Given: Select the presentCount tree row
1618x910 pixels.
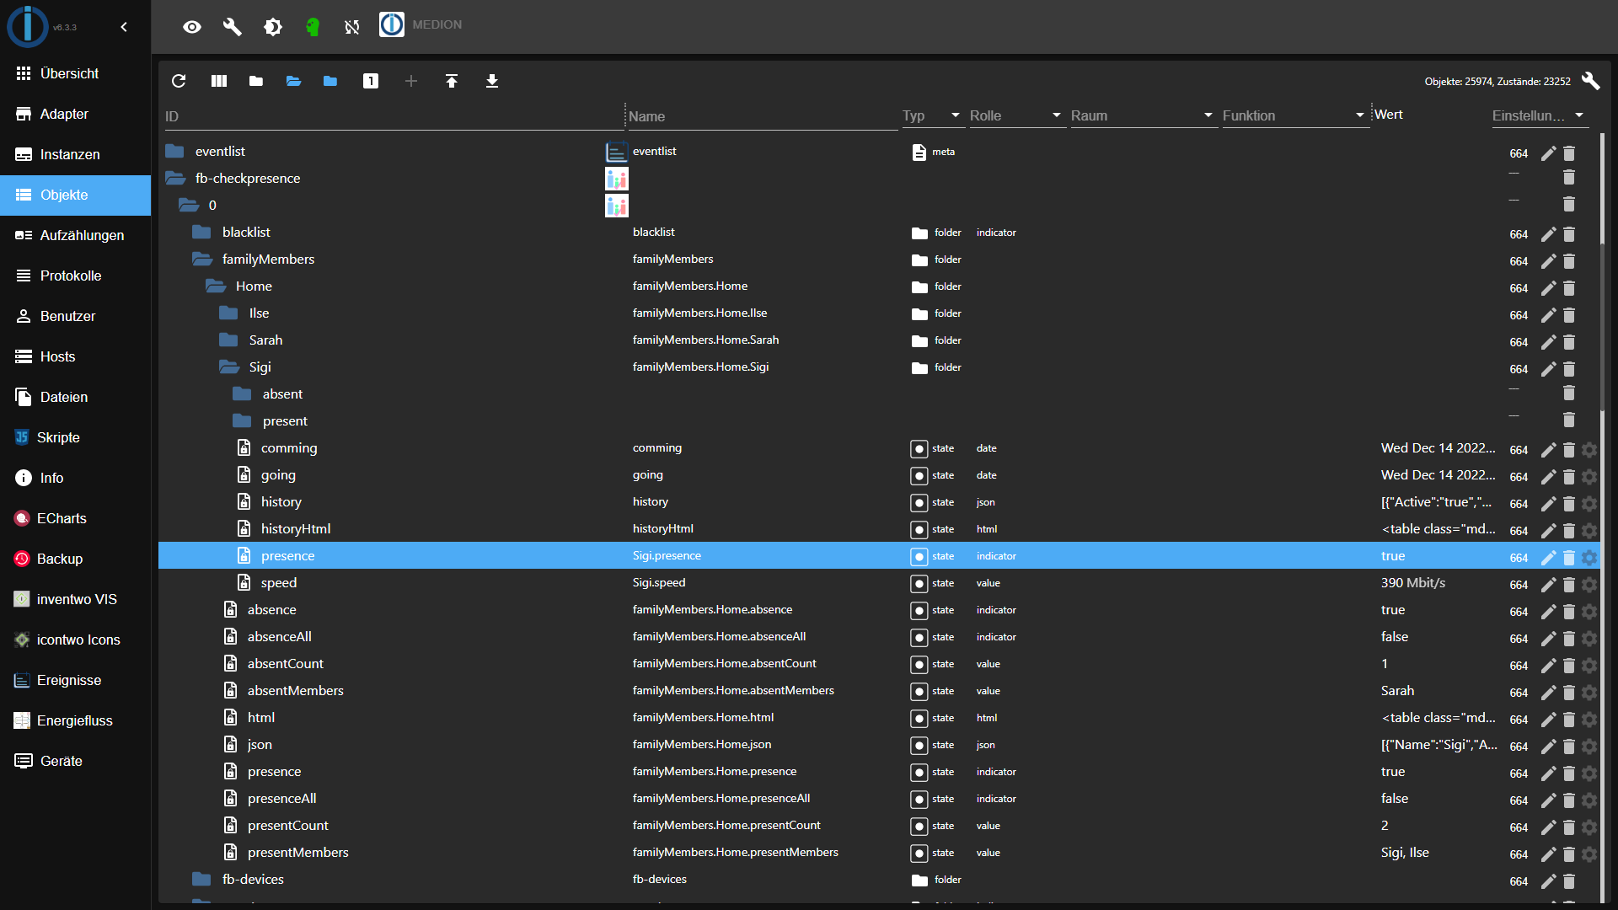Looking at the screenshot, I should click(x=879, y=826).
